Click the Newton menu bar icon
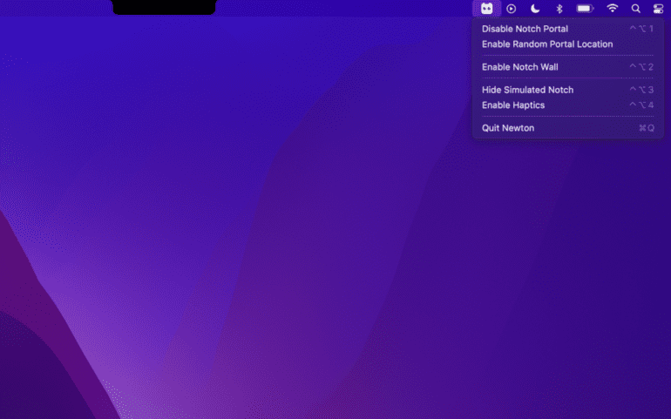The height and width of the screenshot is (419, 671). (x=486, y=8)
